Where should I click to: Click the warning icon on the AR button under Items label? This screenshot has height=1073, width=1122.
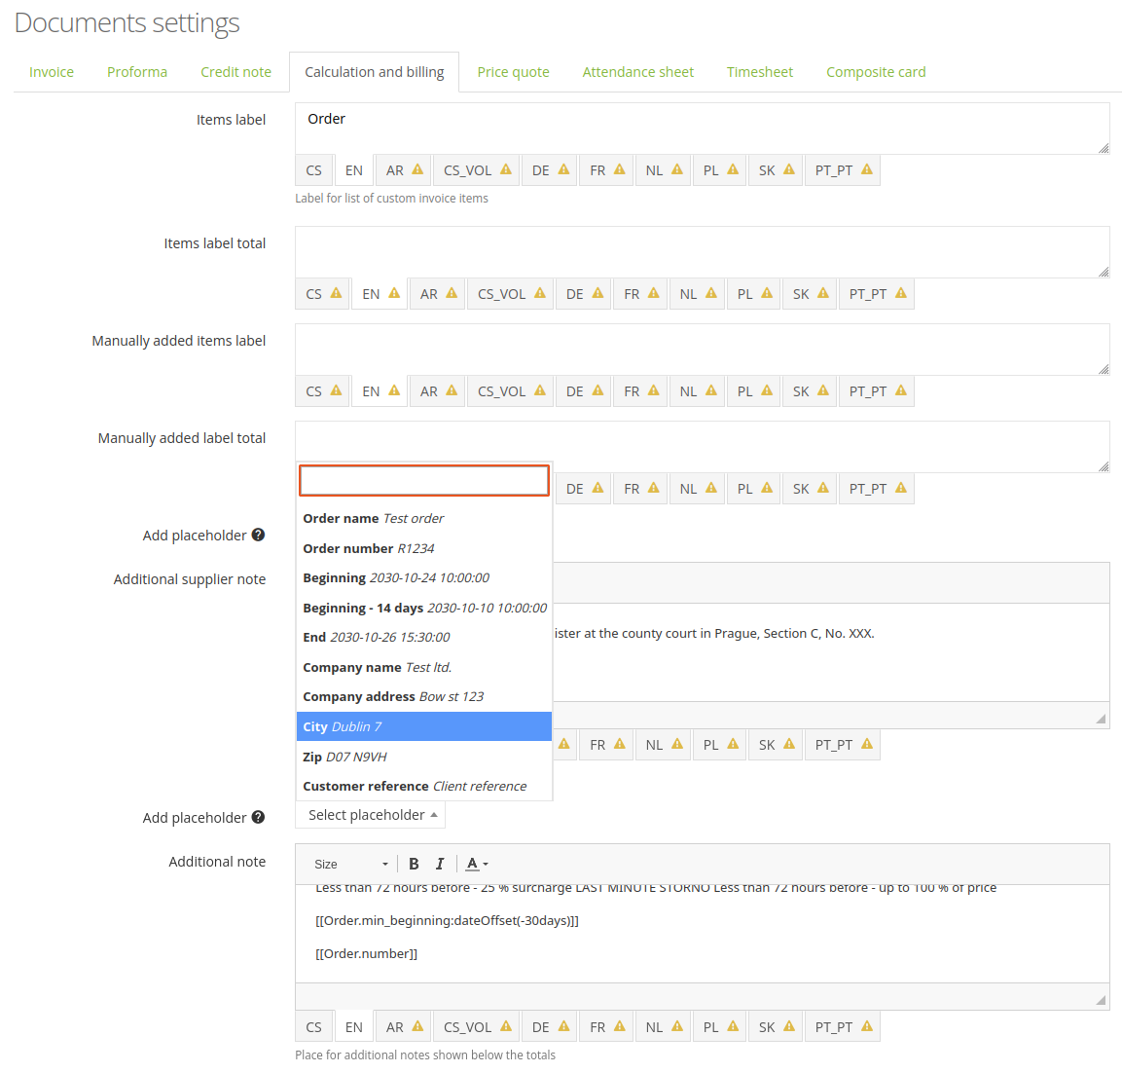[x=416, y=168]
